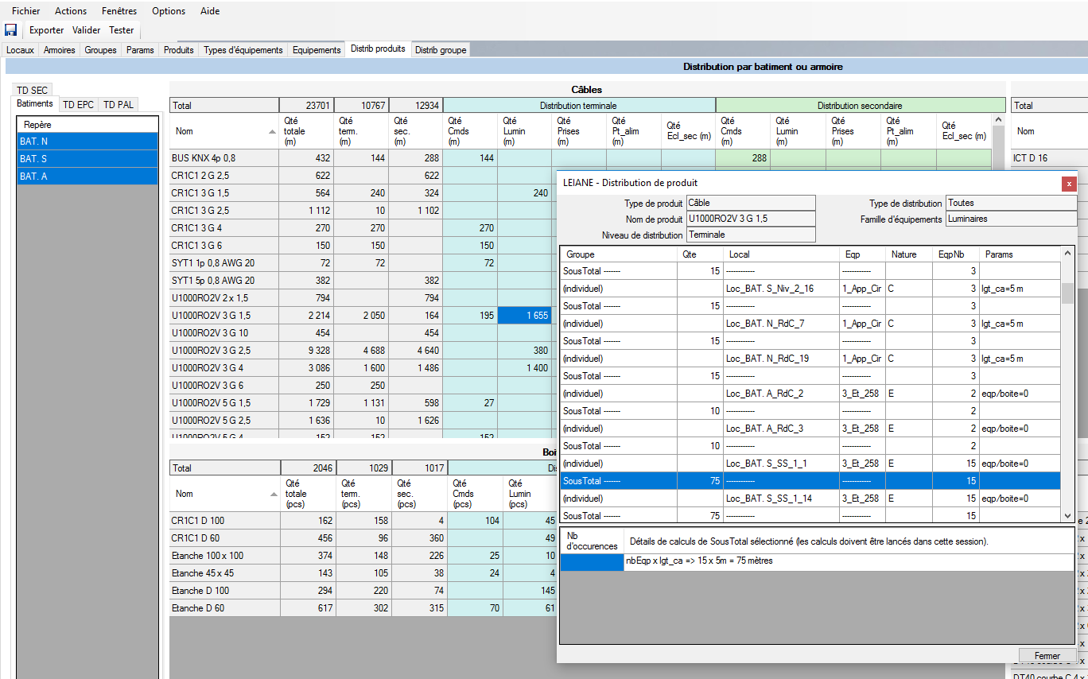Run Tester from the toolbar
Image resolution: width=1088 pixels, height=679 pixels.
point(122,30)
